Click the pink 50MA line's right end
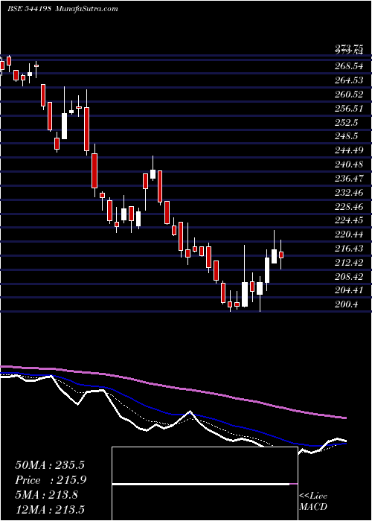Screen dimensions: 372x521 click(x=345, y=418)
